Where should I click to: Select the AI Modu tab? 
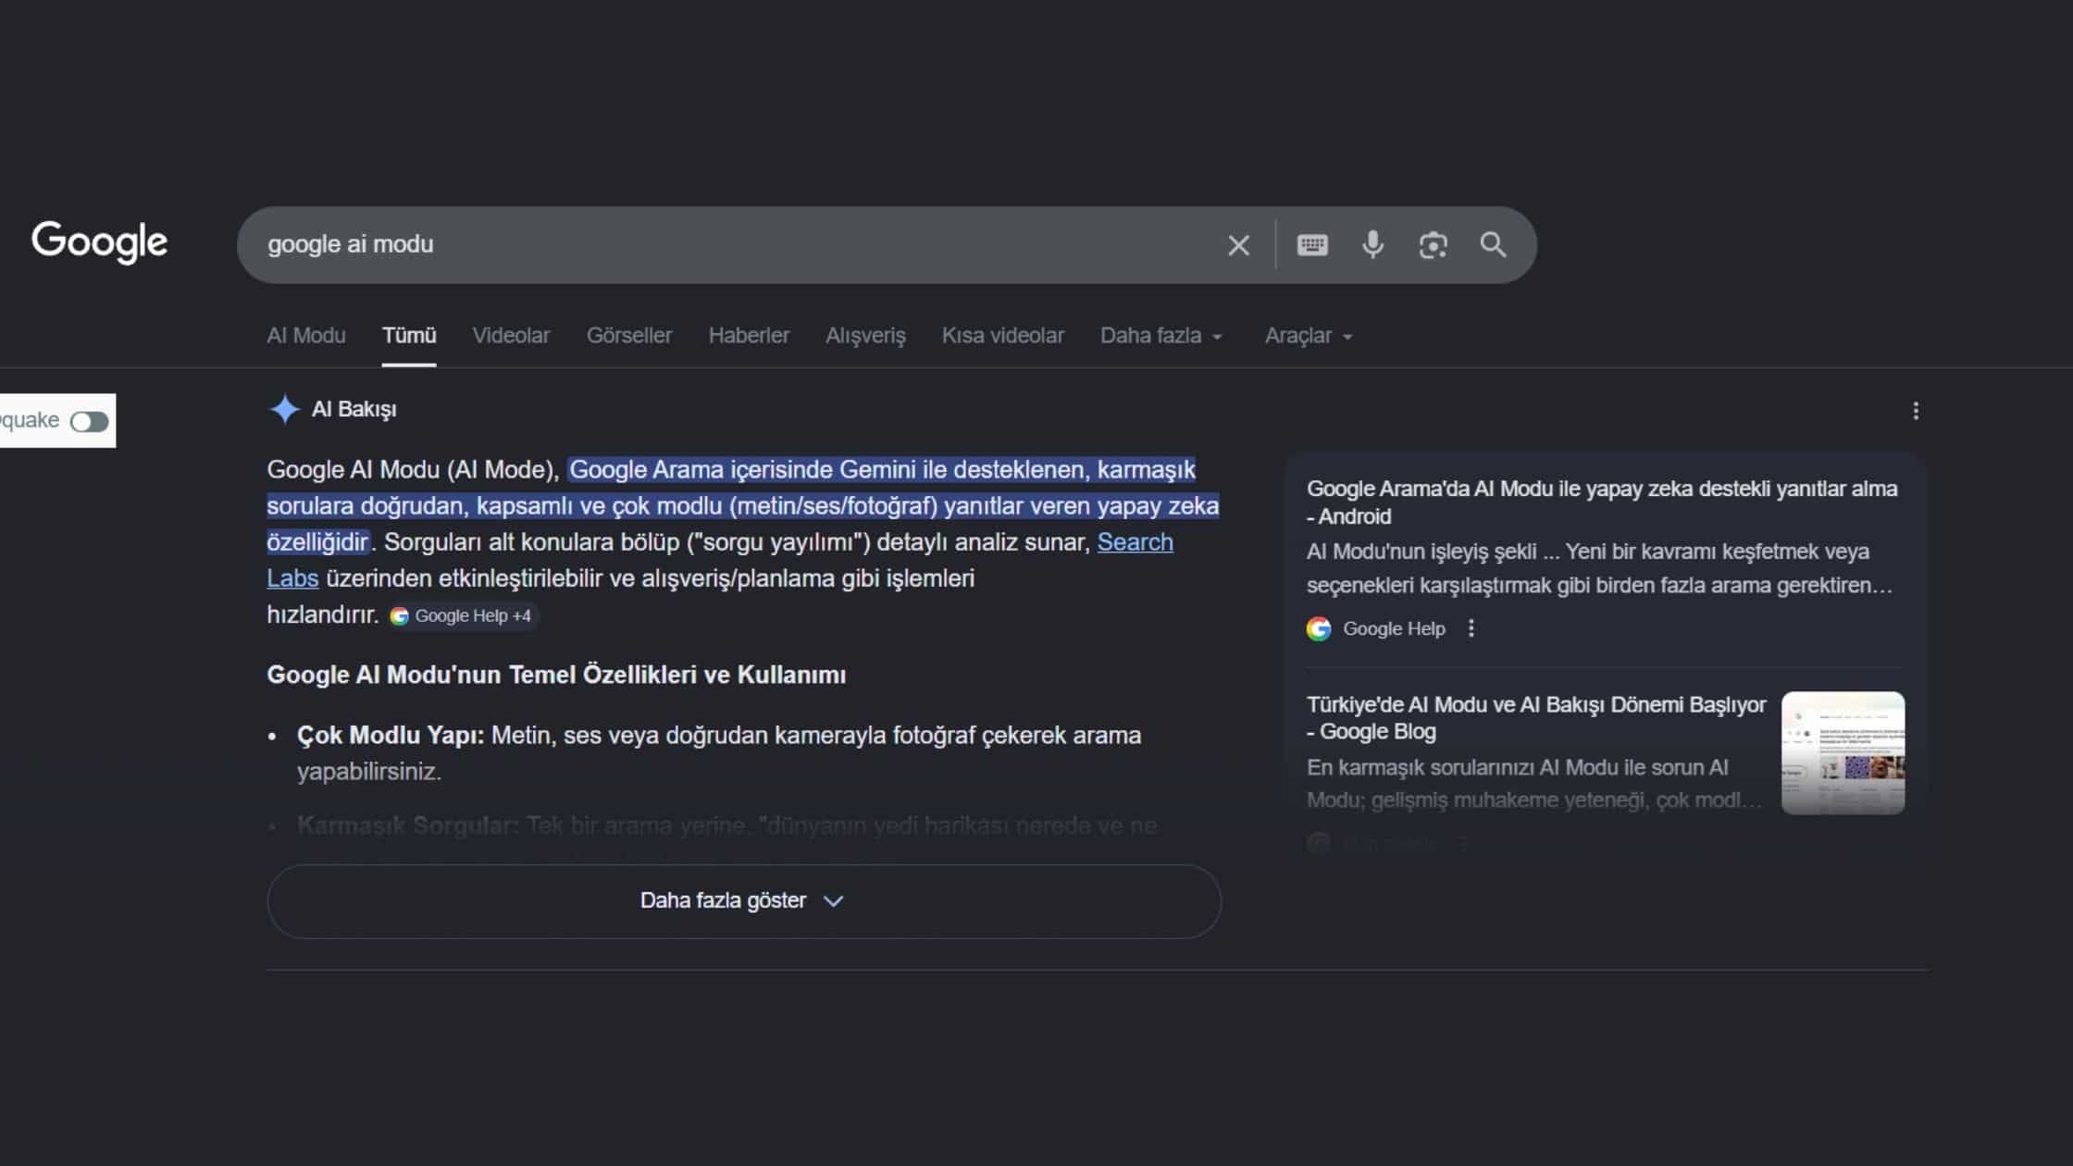pyautogui.click(x=305, y=335)
